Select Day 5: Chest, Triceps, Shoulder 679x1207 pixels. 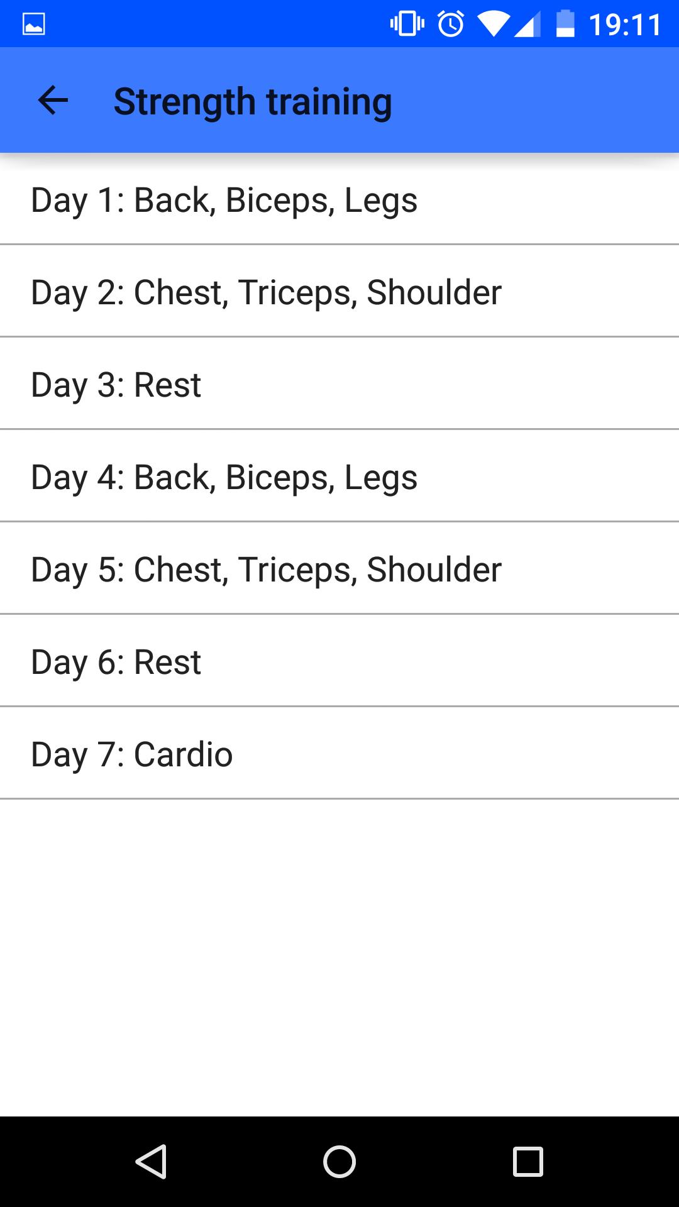click(x=267, y=569)
